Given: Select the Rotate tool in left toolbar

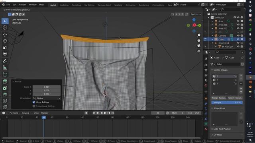Looking at the screenshot, I should (x=5, y=41).
